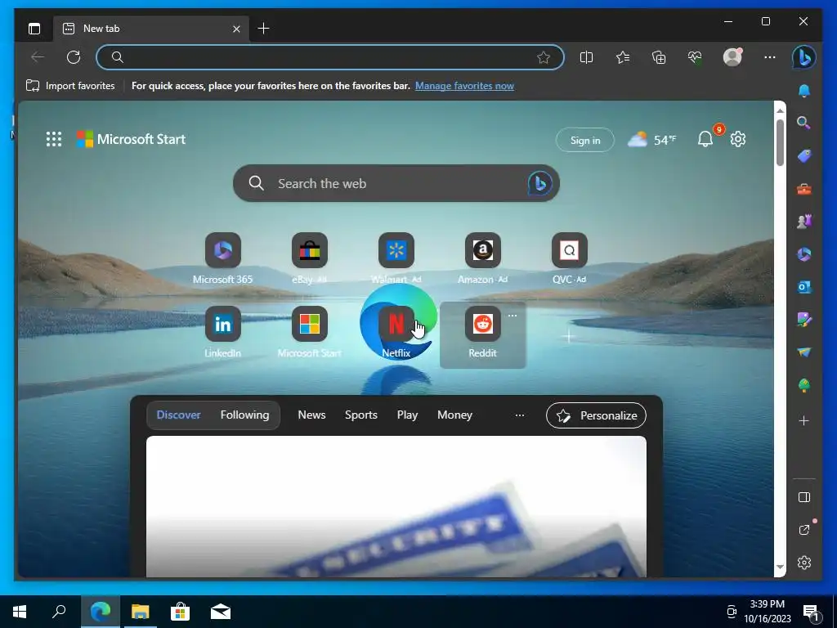
Task: Open the LinkedIn quick link tile
Action: pos(222,332)
